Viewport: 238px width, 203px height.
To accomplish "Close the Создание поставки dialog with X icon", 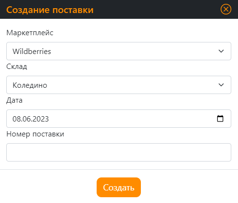I will pyautogui.click(x=226, y=9).
